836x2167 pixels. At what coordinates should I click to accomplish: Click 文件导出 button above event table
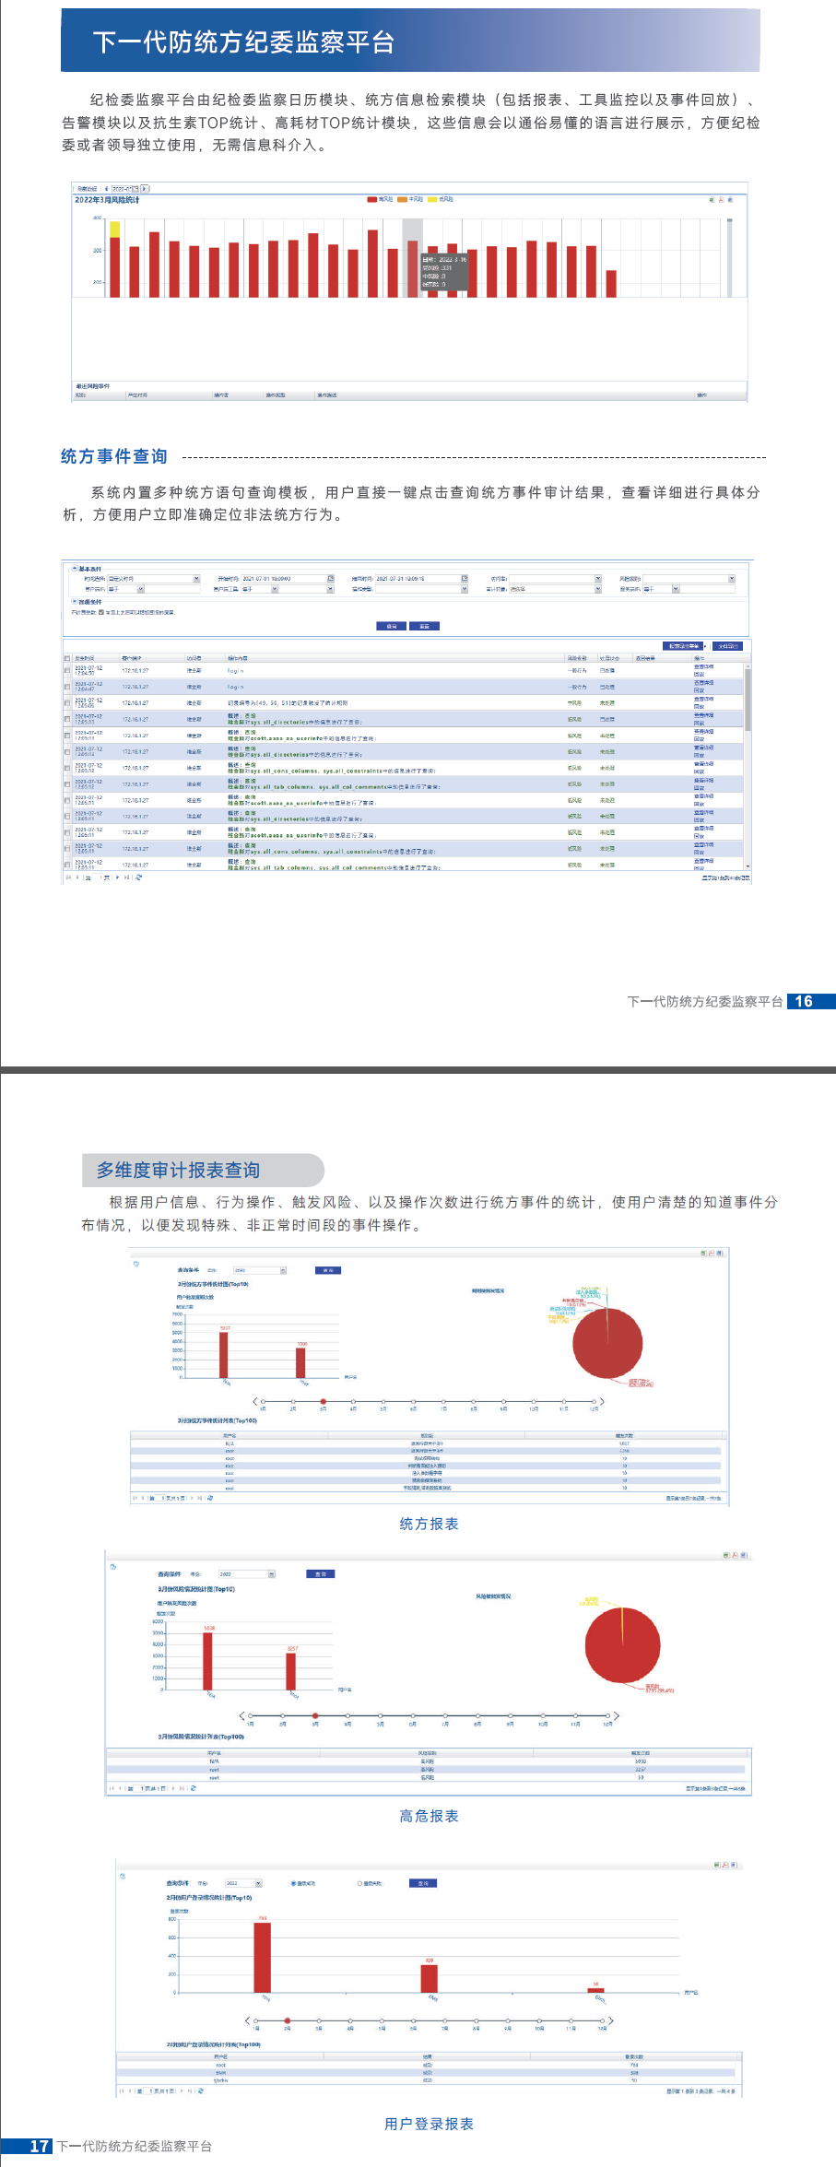(728, 646)
